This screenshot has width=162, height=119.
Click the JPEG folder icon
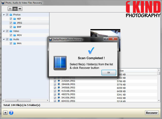coord(15,23)
